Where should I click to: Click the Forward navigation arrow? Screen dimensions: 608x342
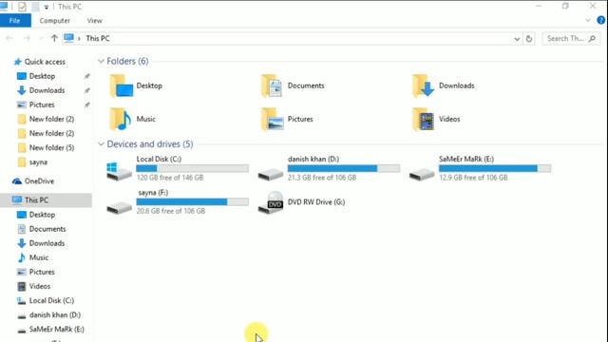[x=27, y=38]
